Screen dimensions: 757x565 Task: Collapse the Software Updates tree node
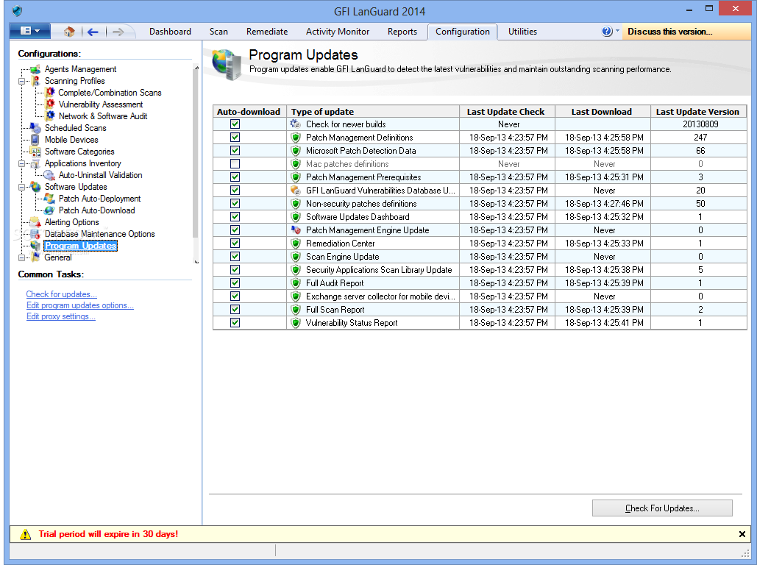point(21,187)
